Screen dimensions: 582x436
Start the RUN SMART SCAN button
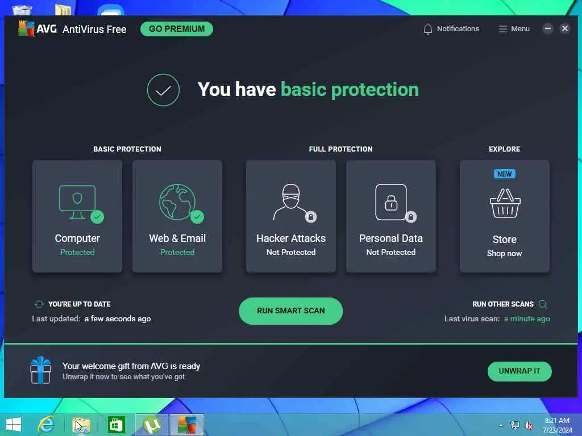(x=290, y=311)
